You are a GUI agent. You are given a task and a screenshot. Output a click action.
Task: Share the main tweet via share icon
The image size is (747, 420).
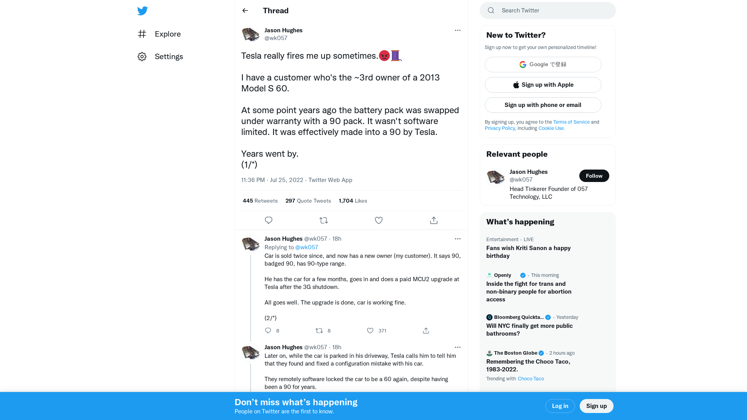434,220
